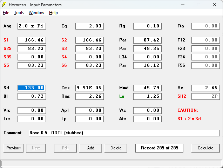Click the red S6 label
Image resolution: width=223 pixels, height=168 pixels.
64,65
